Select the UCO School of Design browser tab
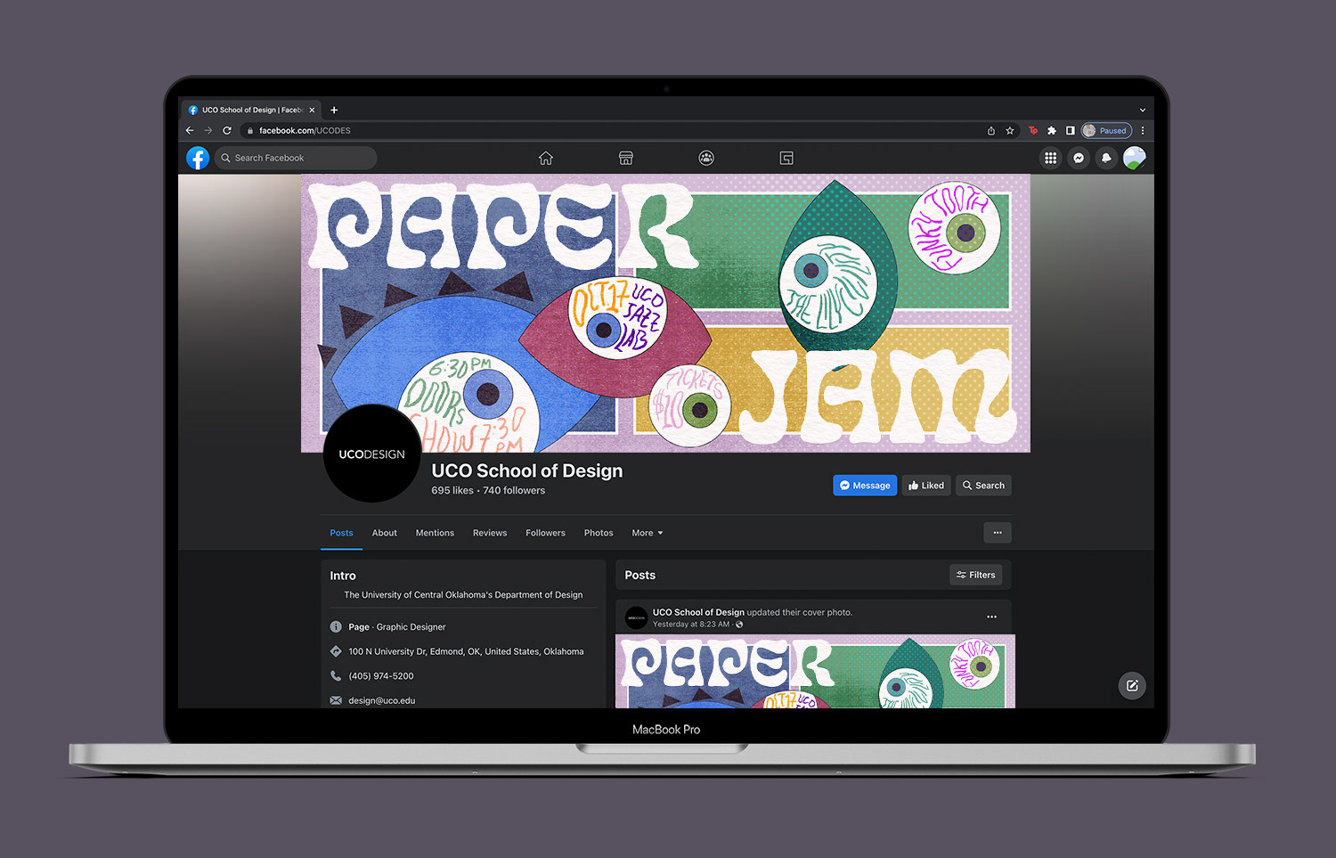The height and width of the screenshot is (858, 1336). (252, 110)
